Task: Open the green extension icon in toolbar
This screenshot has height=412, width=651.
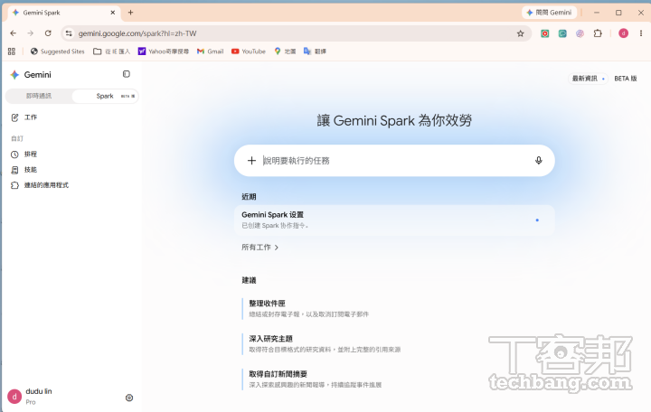Action: (x=562, y=33)
